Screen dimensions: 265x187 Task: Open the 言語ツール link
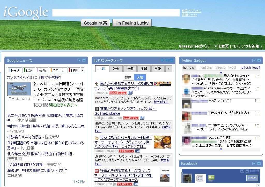(189, 15)
